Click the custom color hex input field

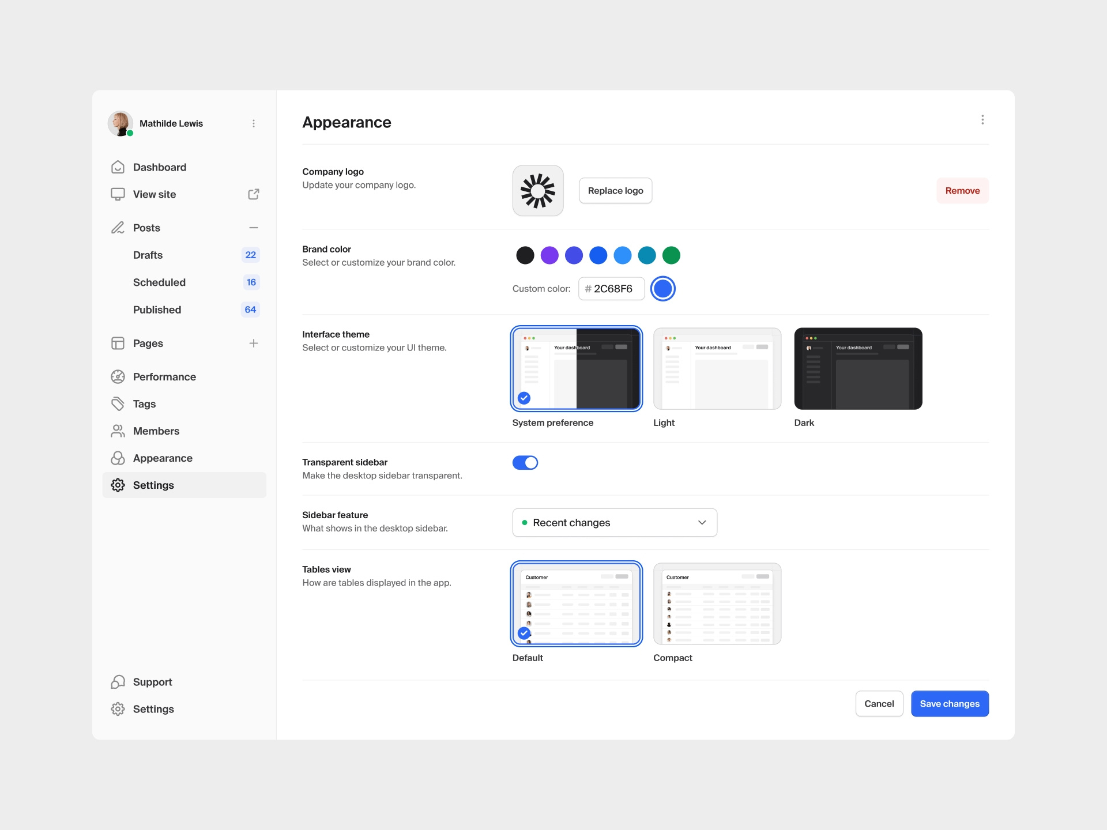click(611, 289)
